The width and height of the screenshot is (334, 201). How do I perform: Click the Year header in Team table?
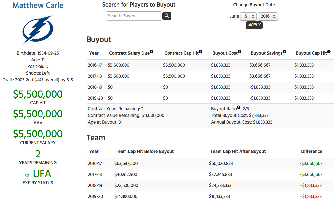(94, 152)
